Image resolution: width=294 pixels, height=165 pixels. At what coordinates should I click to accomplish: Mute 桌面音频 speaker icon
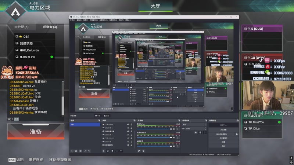coord(174,146)
